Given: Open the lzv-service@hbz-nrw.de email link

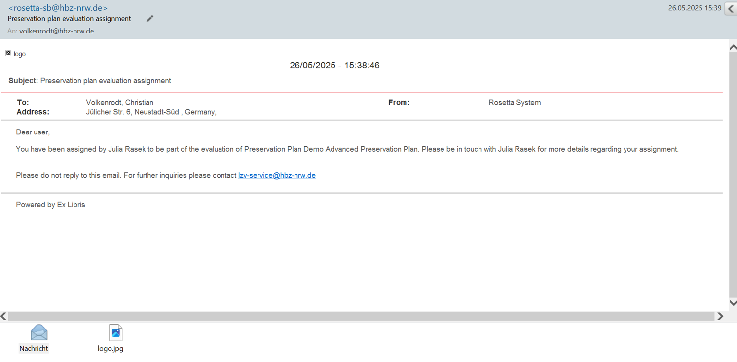Looking at the screenshot, I should point(277,175).
